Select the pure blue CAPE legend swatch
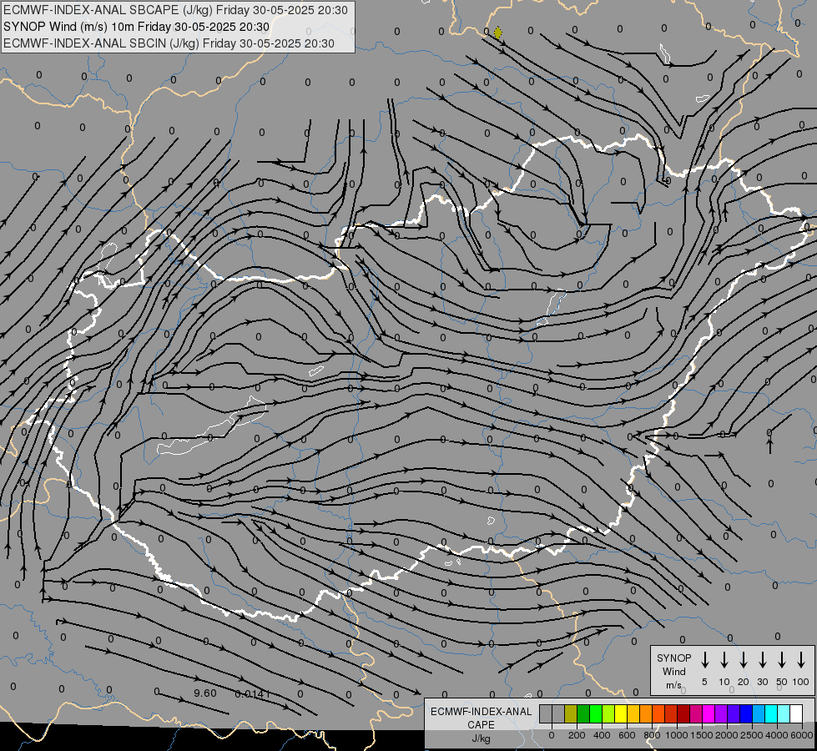 click(747, 713)
